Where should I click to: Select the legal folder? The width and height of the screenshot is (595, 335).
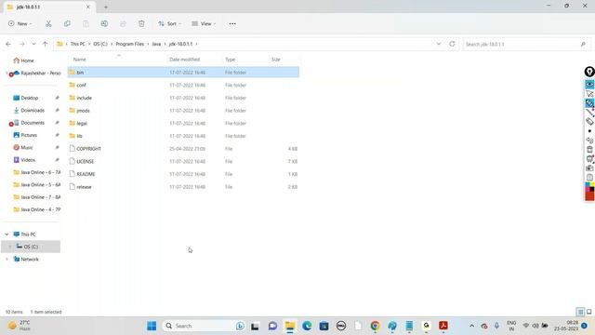click(x=183, y=124)
